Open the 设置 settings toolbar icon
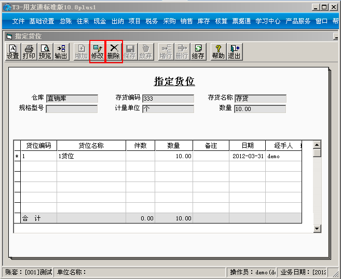This screenshot has height=279, width=341. point(13,52)
